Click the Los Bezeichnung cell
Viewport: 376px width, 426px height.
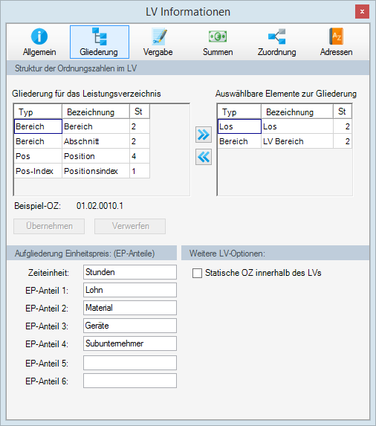(297, 126)
